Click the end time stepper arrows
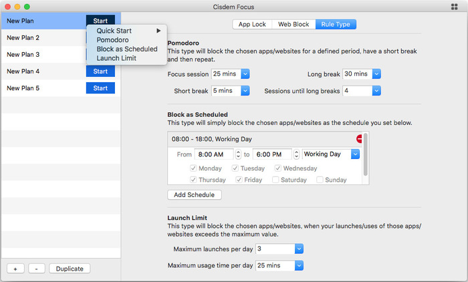The image size is (468, 282). click(x=296, y=154)
